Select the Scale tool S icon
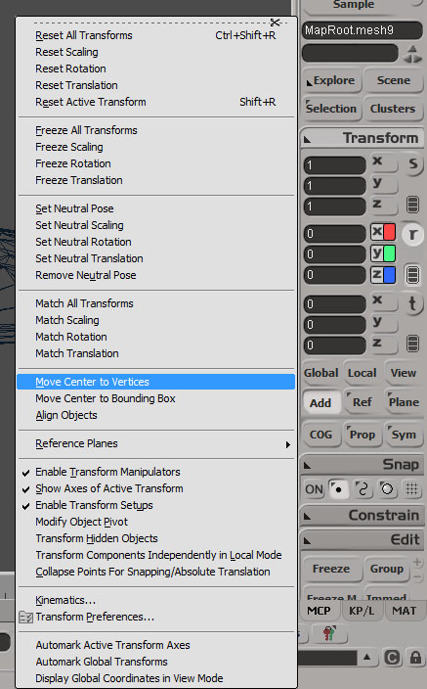 [x=413, y=164]
